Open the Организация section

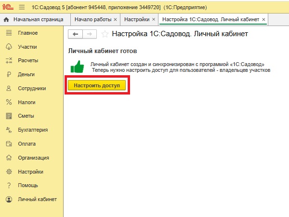(33, 158)
